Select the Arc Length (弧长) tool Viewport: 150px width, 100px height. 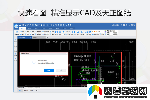click(27, 34)
